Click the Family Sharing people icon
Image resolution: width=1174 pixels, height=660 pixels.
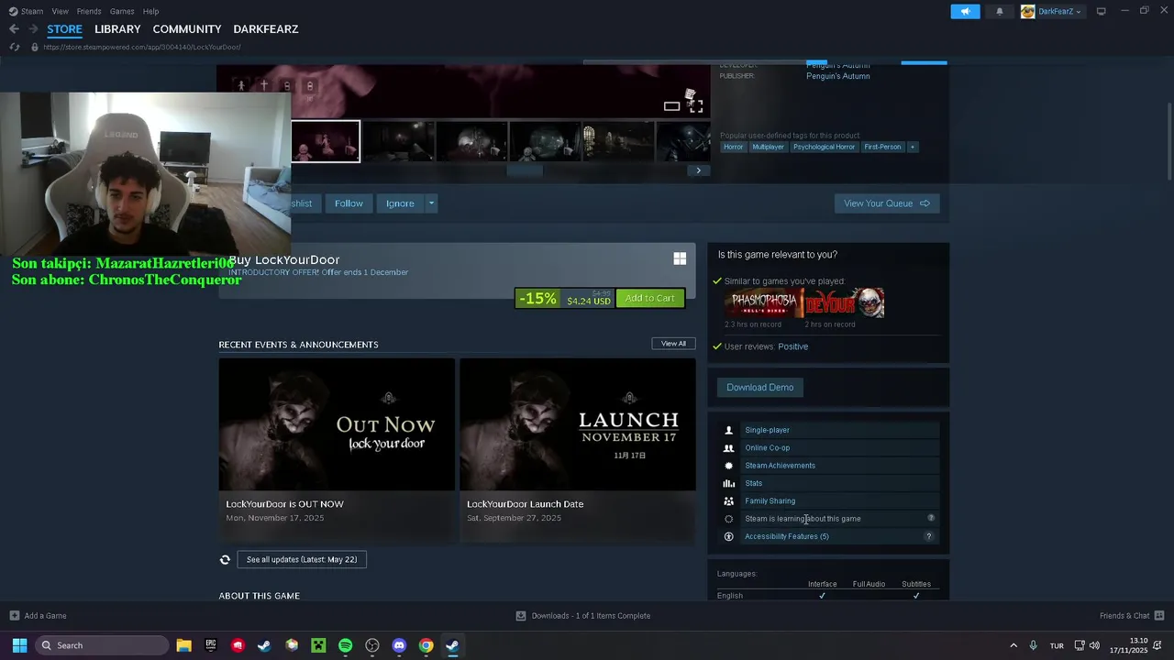tap(729, 501)
